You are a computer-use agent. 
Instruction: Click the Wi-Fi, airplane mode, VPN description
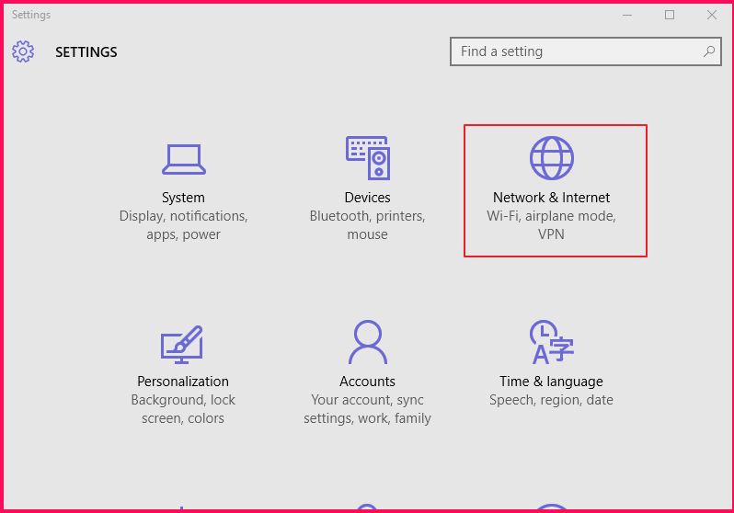(551, 225)
